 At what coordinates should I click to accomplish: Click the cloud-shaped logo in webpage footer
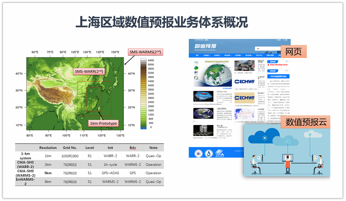(218, 153)
